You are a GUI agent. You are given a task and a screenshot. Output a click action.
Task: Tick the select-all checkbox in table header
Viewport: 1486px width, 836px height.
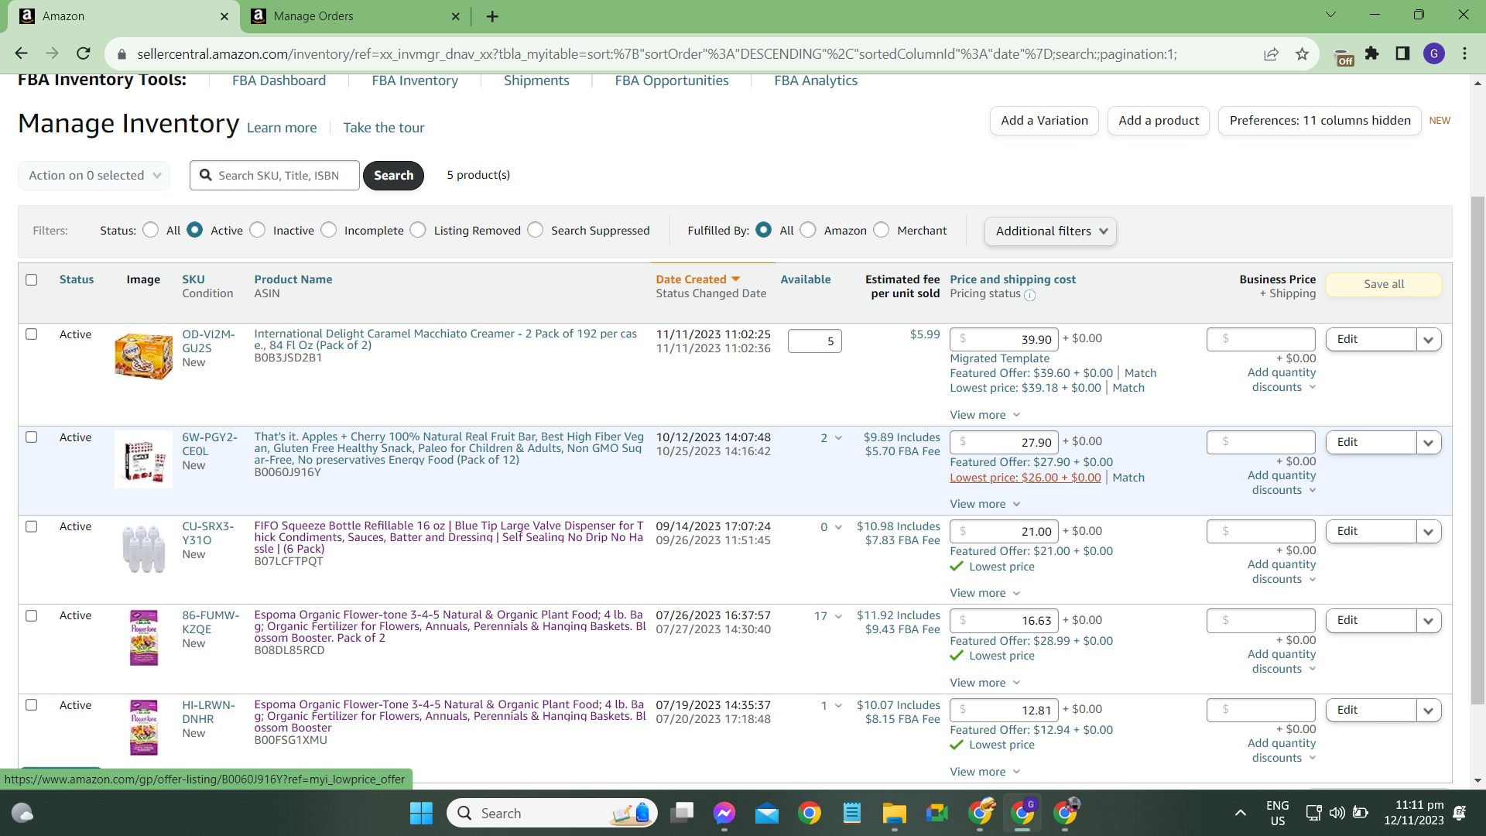coord(31,280)
